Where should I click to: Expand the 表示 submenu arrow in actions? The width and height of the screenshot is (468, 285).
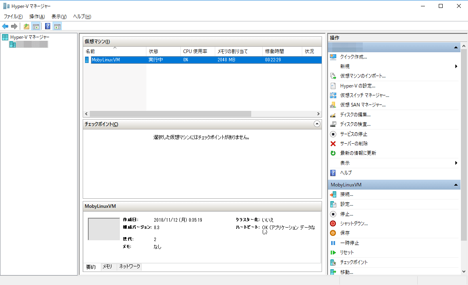(x=456, y=163)
